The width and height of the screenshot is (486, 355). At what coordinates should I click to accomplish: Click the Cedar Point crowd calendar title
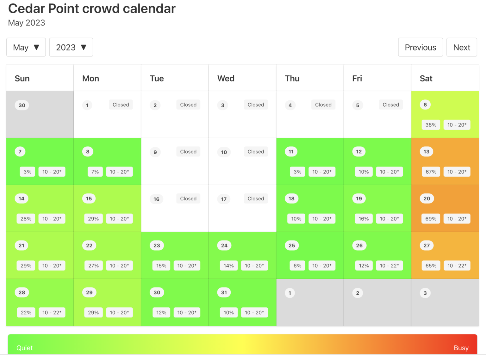coord(92,9)
